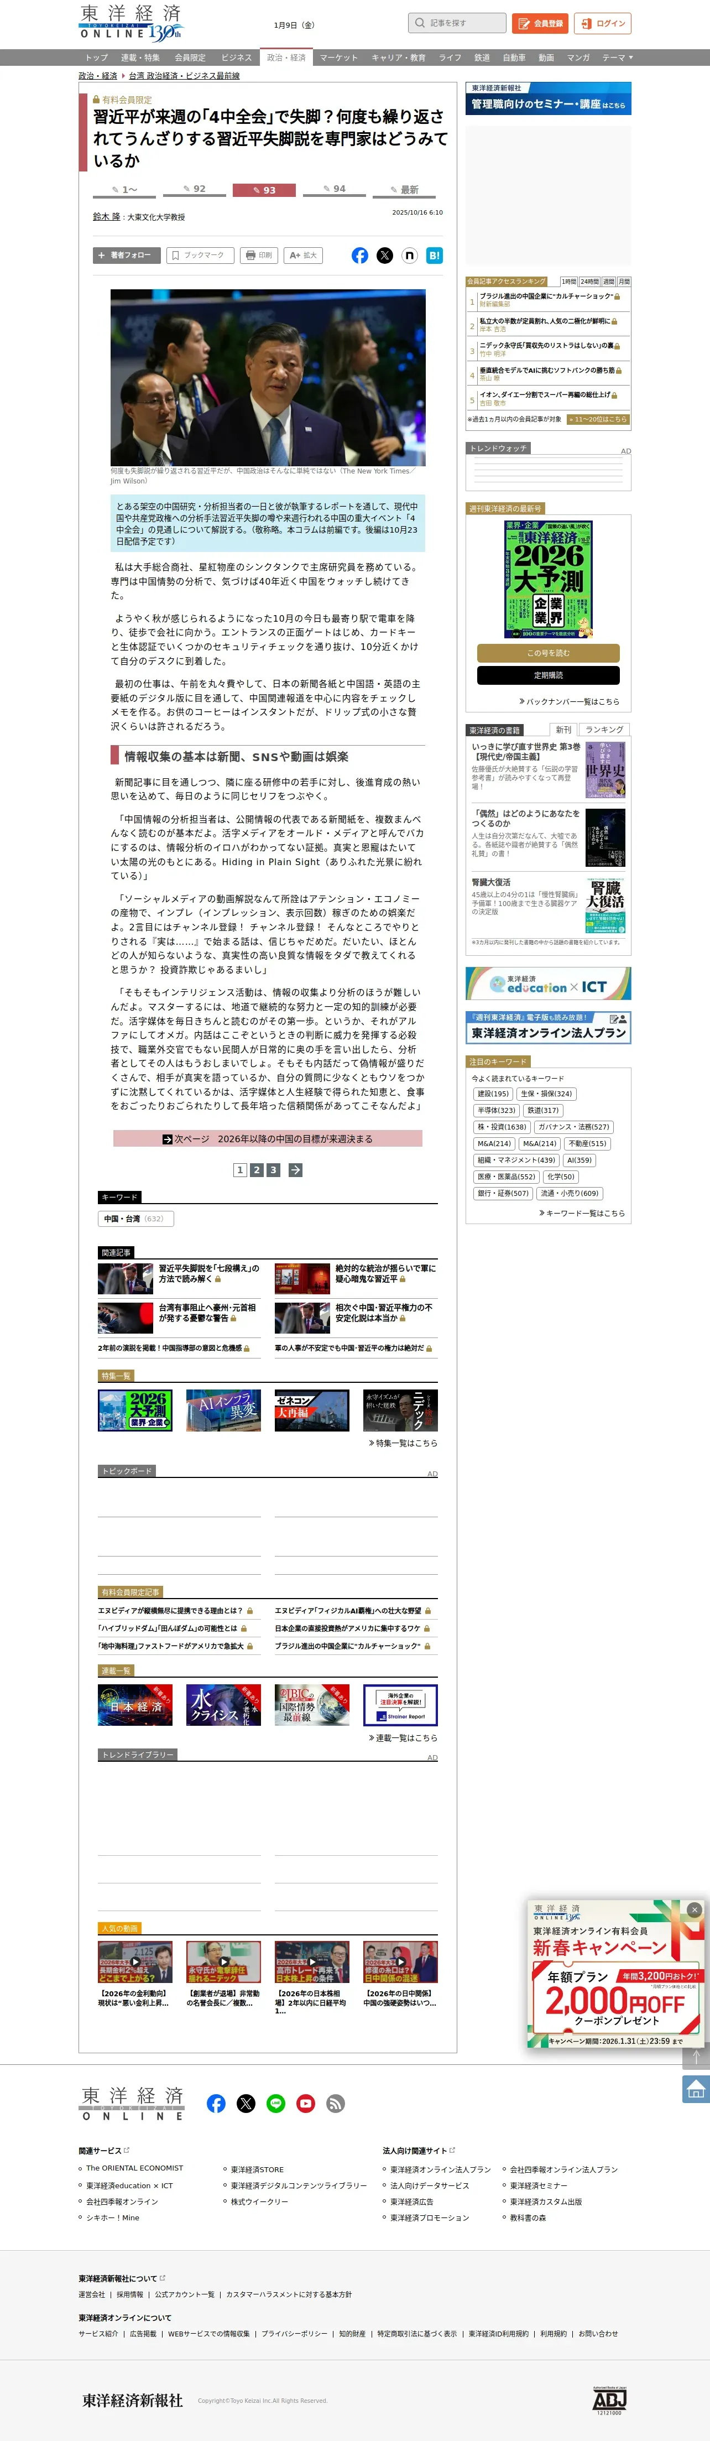710x2441 pixels.
Task: Switch books panel to 新刊 tab
Action: pos(563,730)
